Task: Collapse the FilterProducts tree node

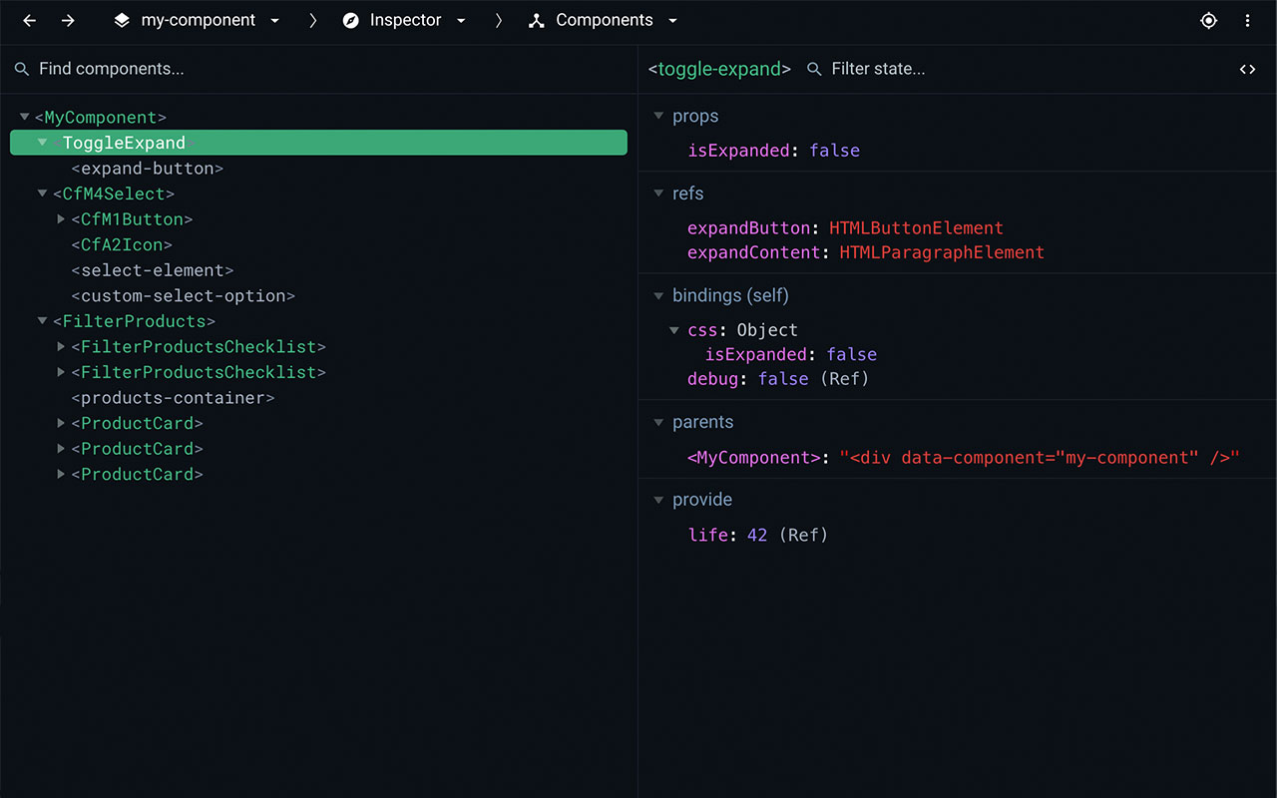Action: tap(43, 321)
